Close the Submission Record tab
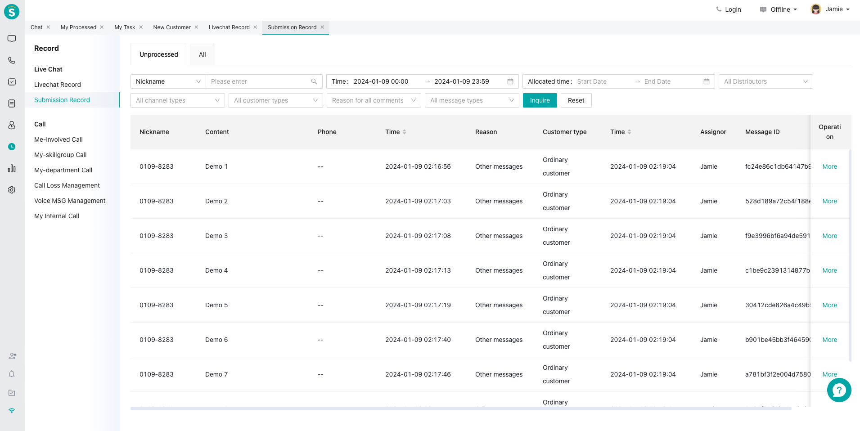860x431 pixels. [322, 27]
